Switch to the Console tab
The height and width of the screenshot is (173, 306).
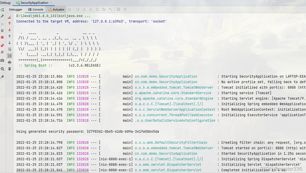pyautogui.click(x=36, y=10)
